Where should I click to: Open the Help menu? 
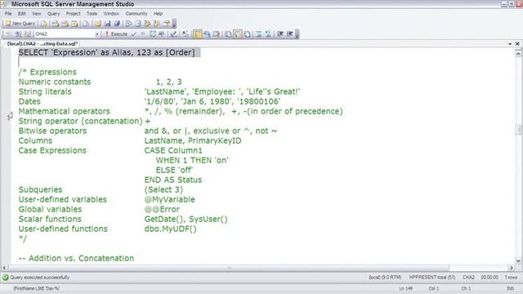click(x=158, y=14)
